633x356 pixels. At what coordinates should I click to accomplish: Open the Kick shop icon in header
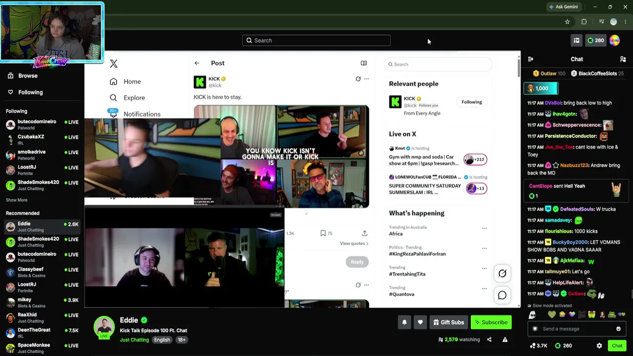click(577, 41)
